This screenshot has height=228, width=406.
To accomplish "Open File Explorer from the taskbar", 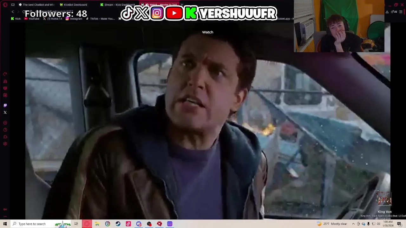I will (x=97, y=224).
